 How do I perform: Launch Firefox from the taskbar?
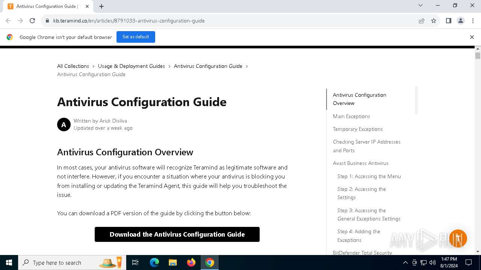click(x=191, y=262)
